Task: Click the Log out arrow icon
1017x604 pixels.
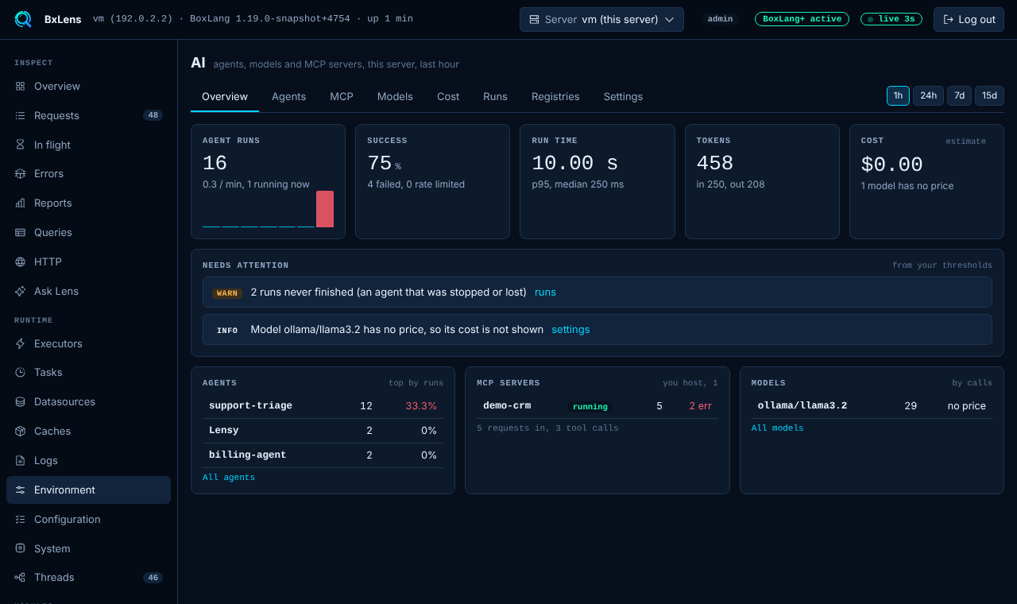Action: [x=948, y=19]
